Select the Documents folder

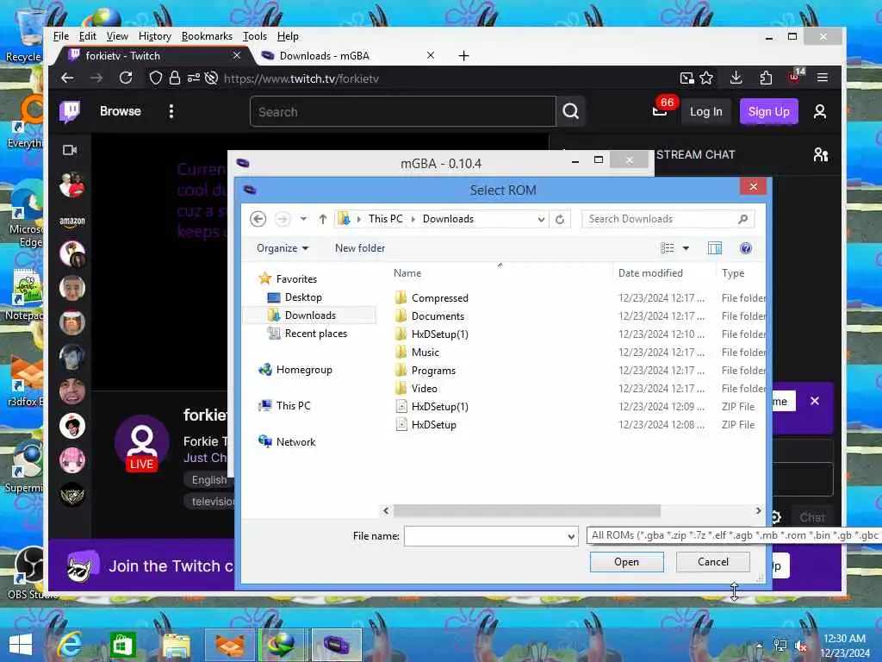pos(438,315)
